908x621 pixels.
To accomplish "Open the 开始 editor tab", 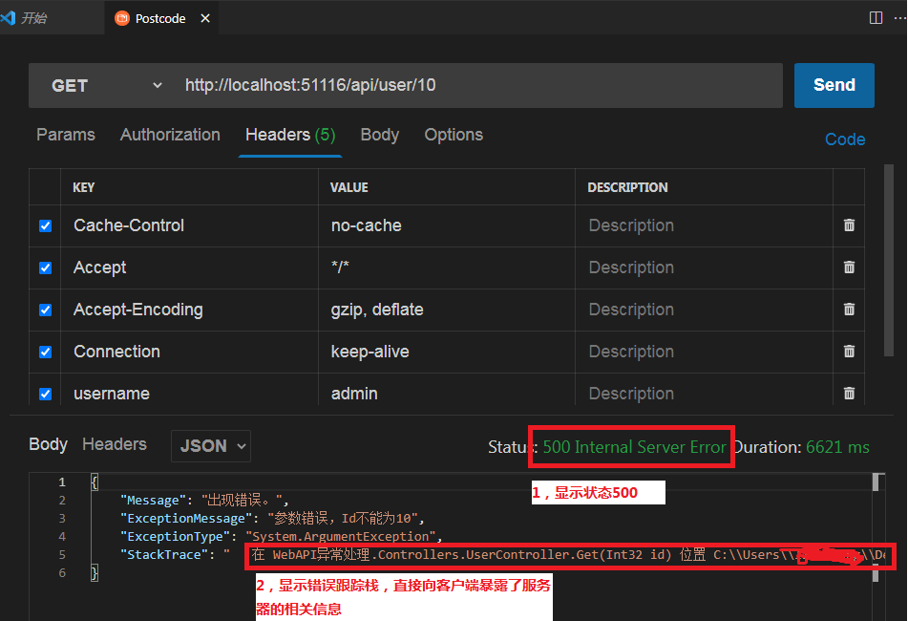I will tap(51, 18).
